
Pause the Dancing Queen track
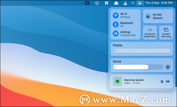[x=162, y=82]
